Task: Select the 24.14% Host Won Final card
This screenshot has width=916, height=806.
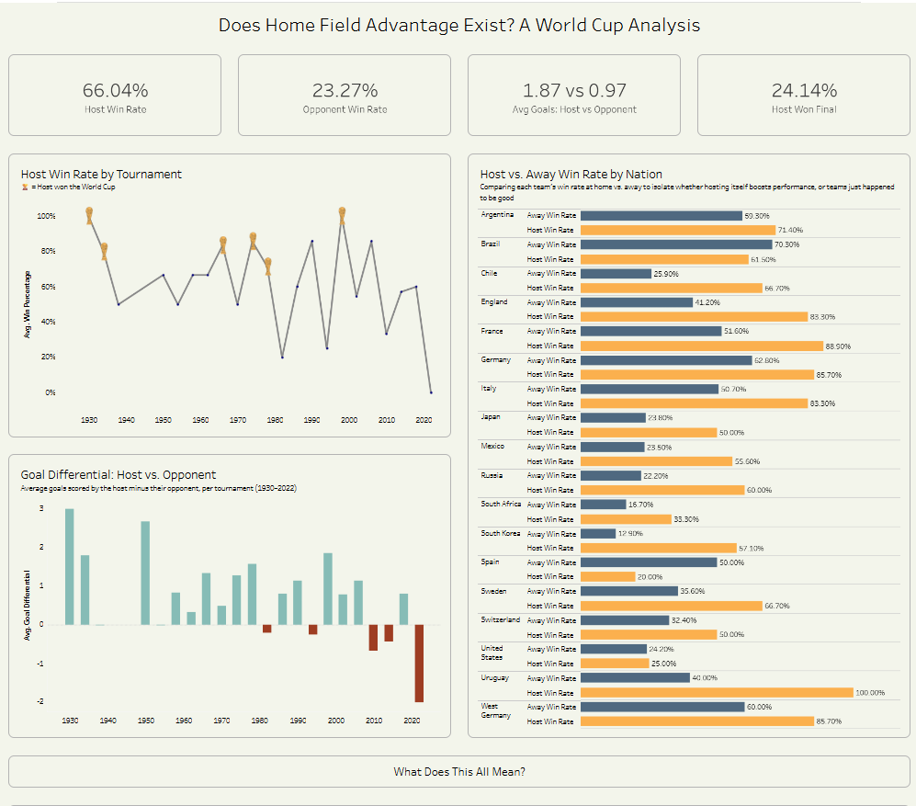Action: click(x=804, y=96)
